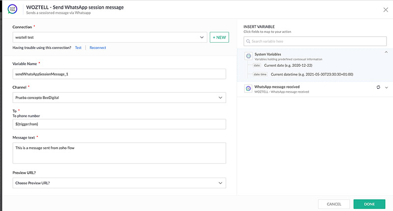The width and height of the screenshot is (393, 211).
Task: Refresh the WhatsApp message received variables
Action: (378, 87)
